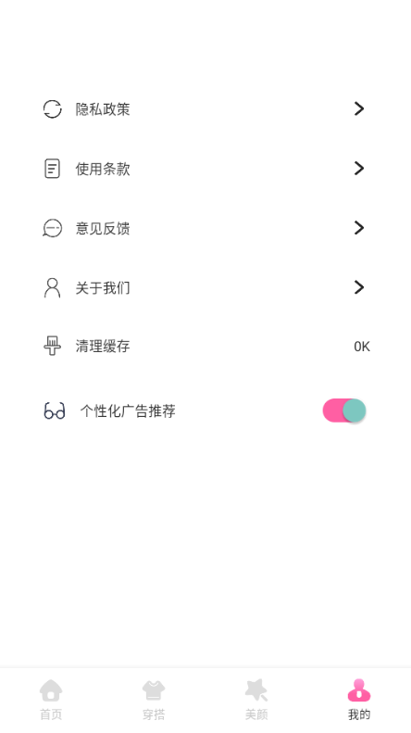Tap the T-shirt icon in bottom navigation
This screenshot has width=411, height=733.
[154, 690]
